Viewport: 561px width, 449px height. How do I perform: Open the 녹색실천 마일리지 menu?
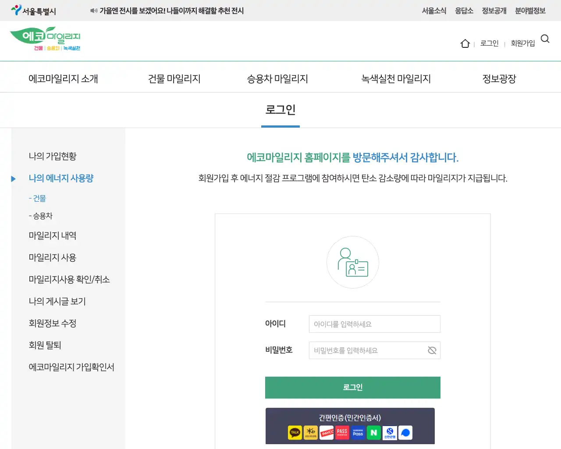click(x=396, y=79)
